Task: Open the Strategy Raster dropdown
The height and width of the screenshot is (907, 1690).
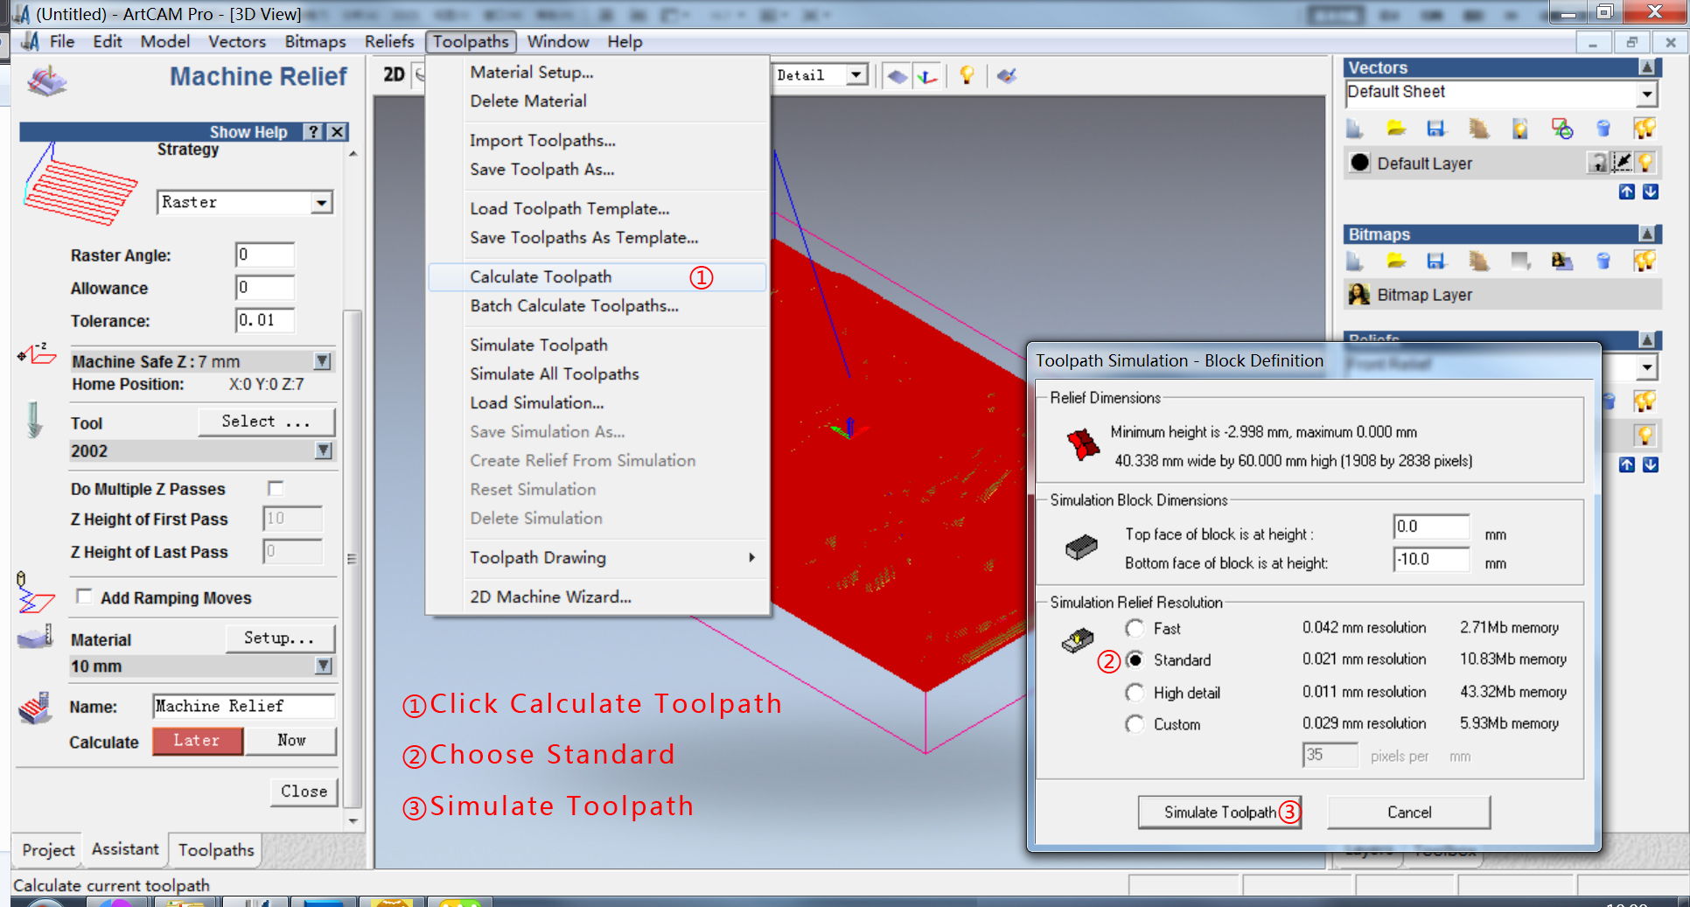Action: tap(322, 203)
